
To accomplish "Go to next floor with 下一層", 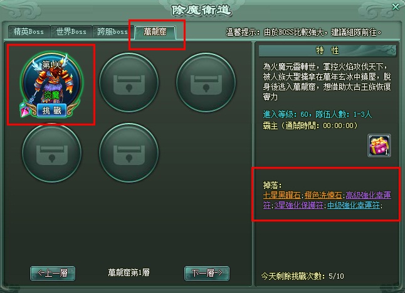I will point(207,273).
